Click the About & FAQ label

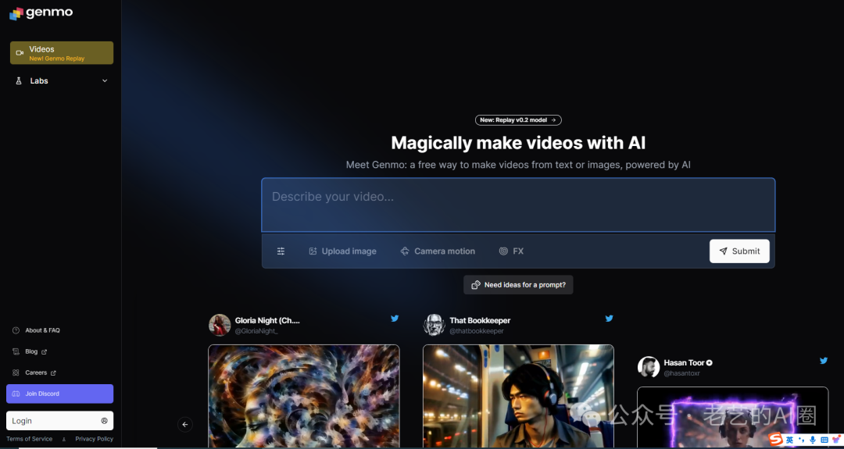42,330
